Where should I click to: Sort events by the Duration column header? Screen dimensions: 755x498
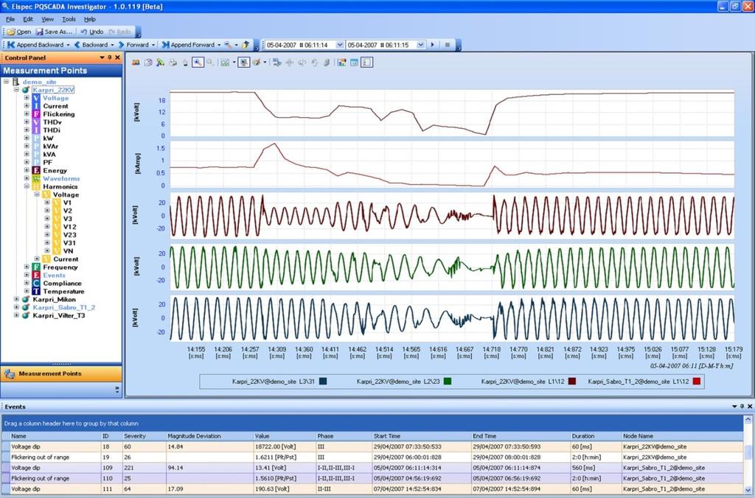(595, 436)
